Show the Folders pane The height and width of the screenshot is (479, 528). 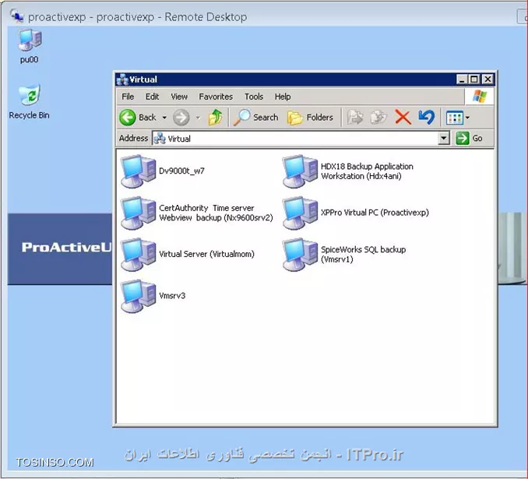tap(310, 118)
